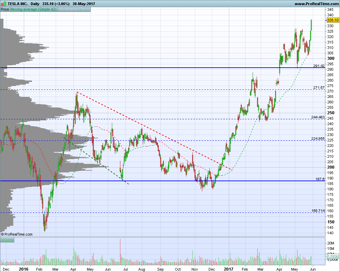This screenshot has width=340, height=272.
Task: Click the Daily timeframe label
Action: coord(35,4)
